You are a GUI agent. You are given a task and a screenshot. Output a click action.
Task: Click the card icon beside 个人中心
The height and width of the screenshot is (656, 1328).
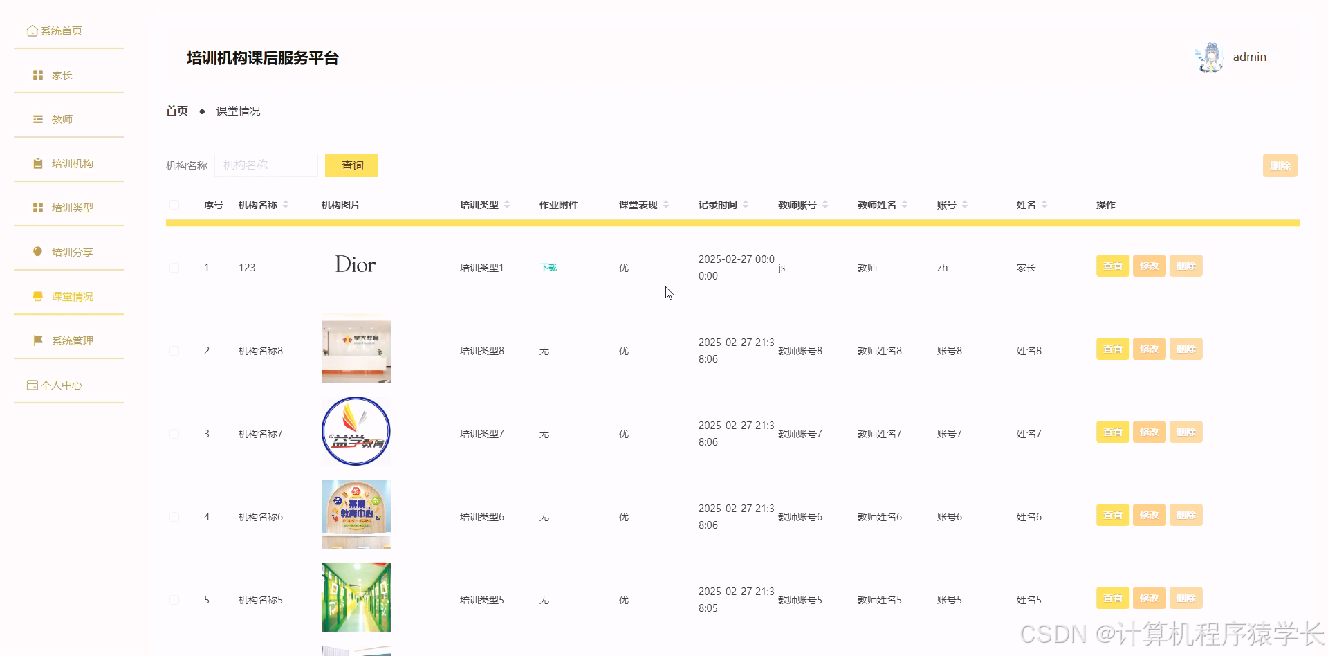pyautogui.click(x=32, y=385)
